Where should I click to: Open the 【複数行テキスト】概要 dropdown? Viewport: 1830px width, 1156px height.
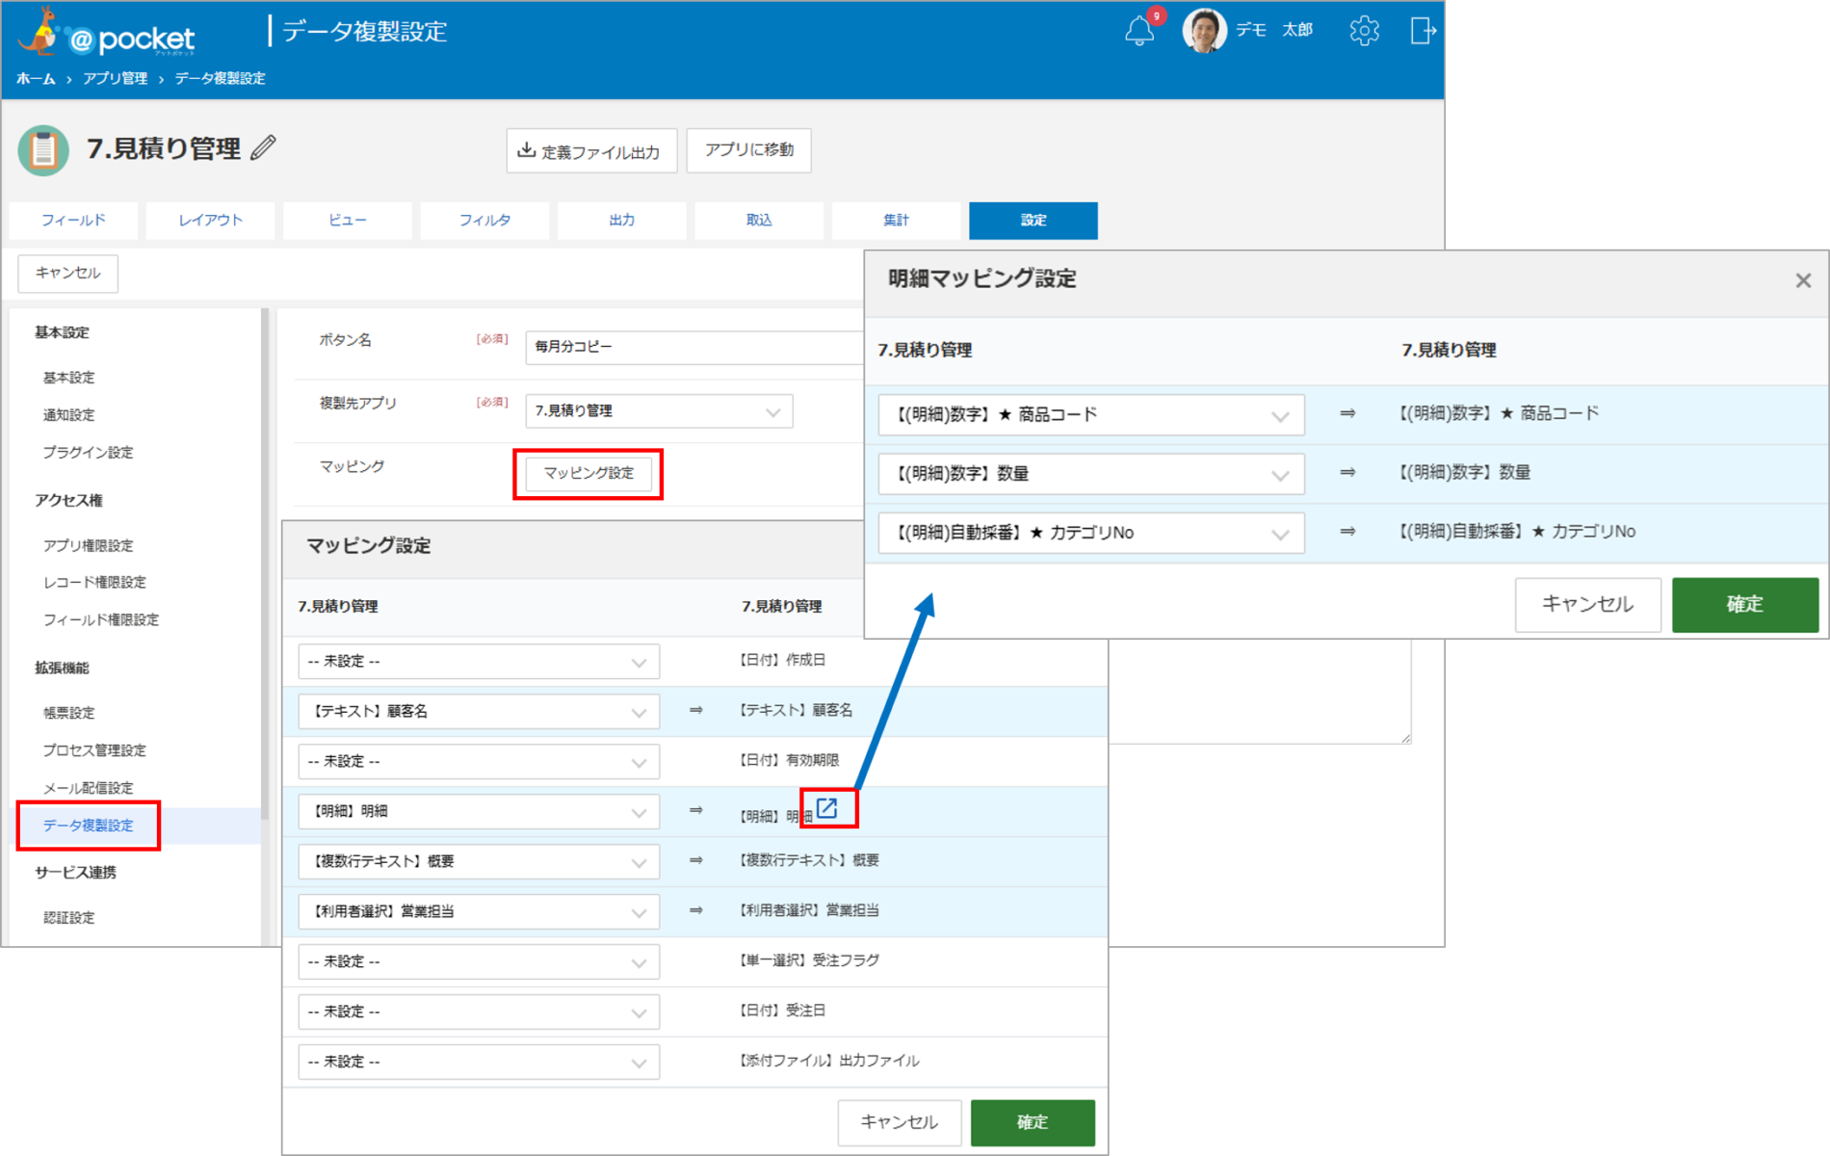click(x=479, y=862)
